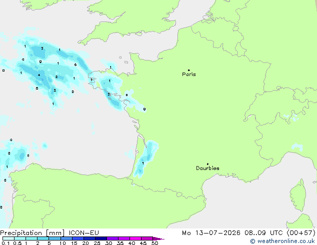The width and height of the screenshot is (317, 245).
Task: Select the 40–45 mm magenta swatch
Action: [x=135, y=238]
